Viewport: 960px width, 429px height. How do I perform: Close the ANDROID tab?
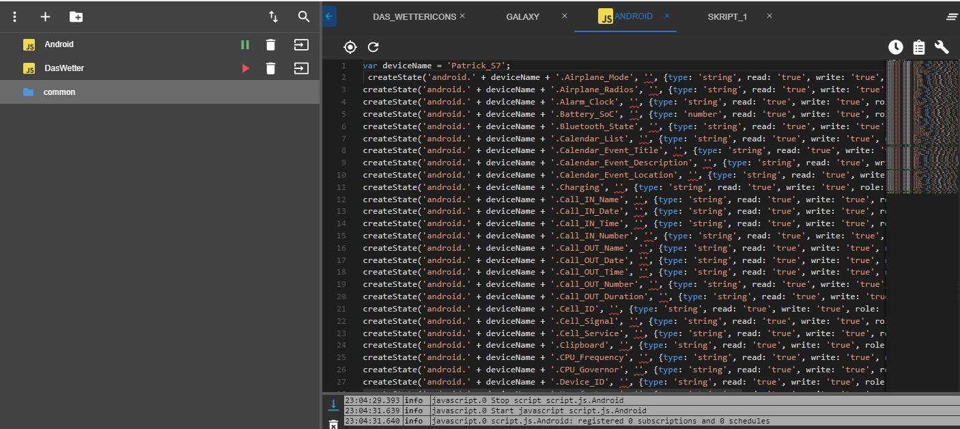click(x=667, y=16)
